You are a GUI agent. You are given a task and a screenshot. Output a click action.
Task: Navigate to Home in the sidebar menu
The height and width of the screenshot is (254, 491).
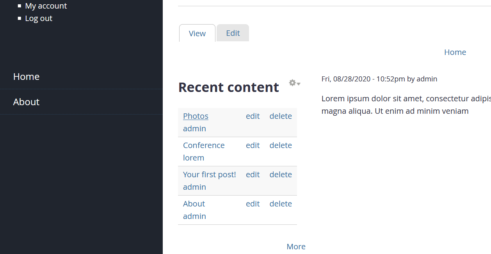[26, 76]
